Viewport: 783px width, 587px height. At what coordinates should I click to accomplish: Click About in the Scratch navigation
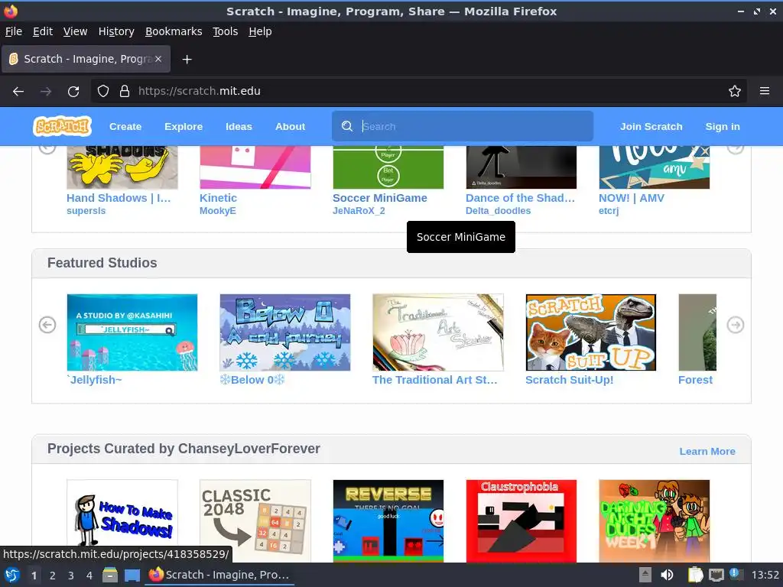point(290,127)
